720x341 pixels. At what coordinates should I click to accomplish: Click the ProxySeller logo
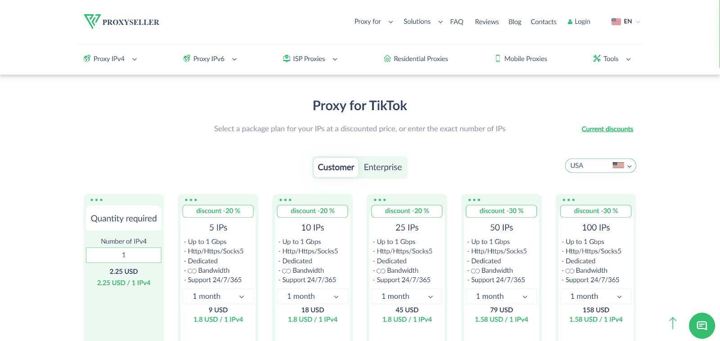click(x=121, y=22)
